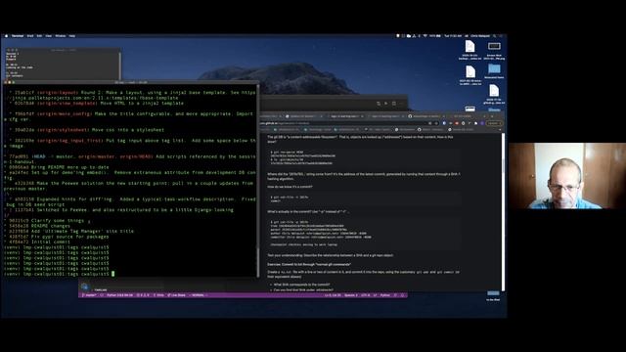Open the Terminal menu in the menu bar
This screenshot has height=352, width=626.
coord(18,36)
